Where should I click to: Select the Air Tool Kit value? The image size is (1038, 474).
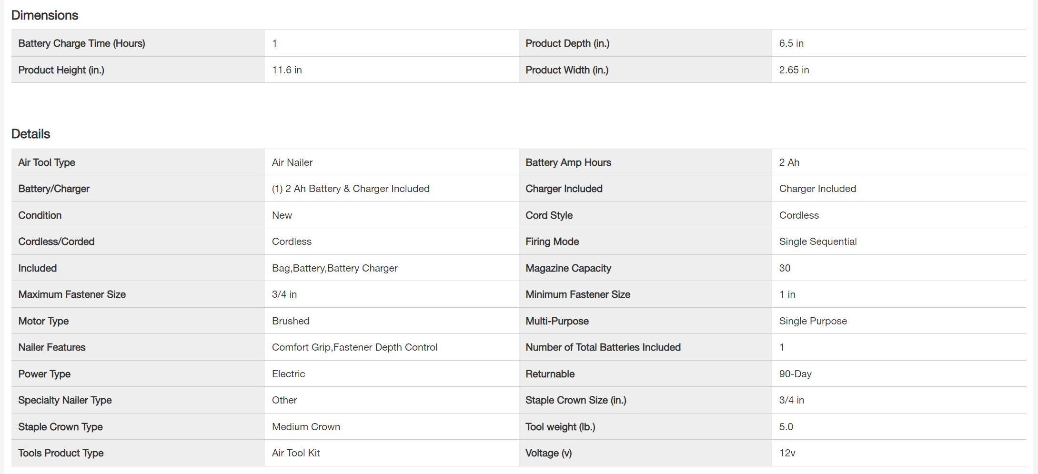click(x=296, y=453)
